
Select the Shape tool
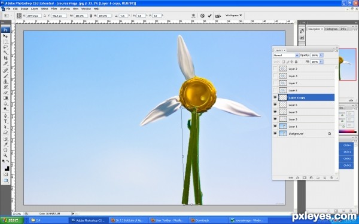[x=5, y=133]
